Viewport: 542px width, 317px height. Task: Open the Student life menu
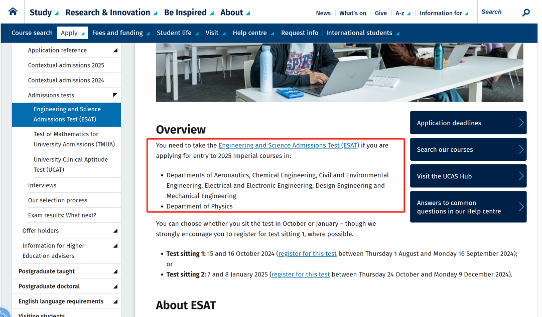(177, 33)
